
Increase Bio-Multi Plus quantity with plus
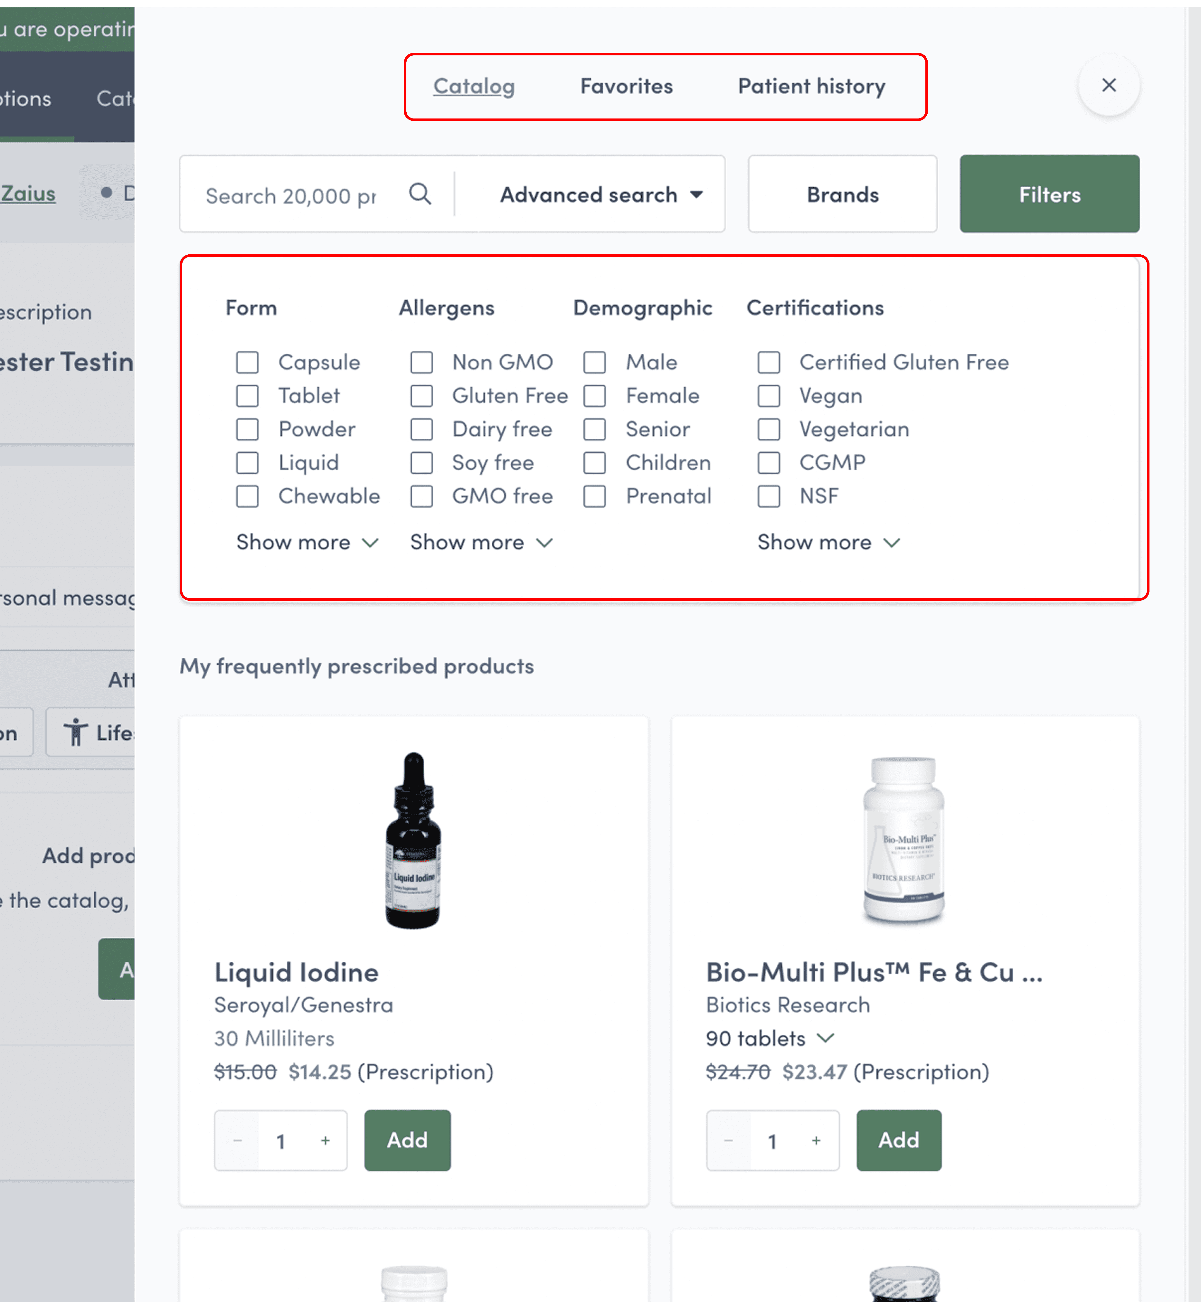click(x=816, y=1140)
